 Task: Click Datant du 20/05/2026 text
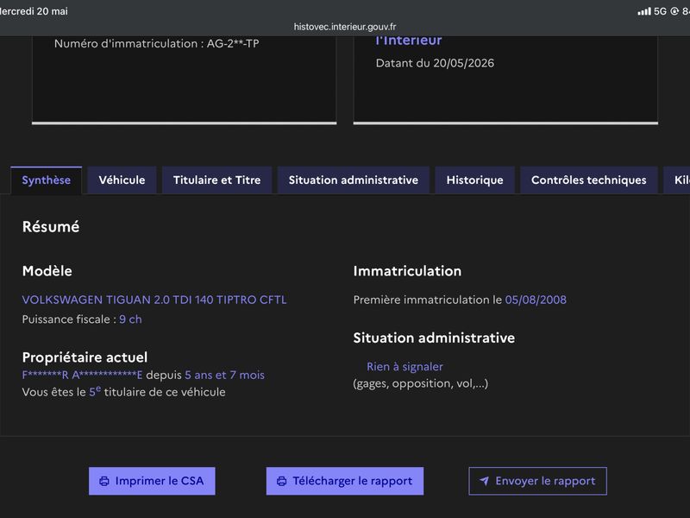(x=435, y=63)
